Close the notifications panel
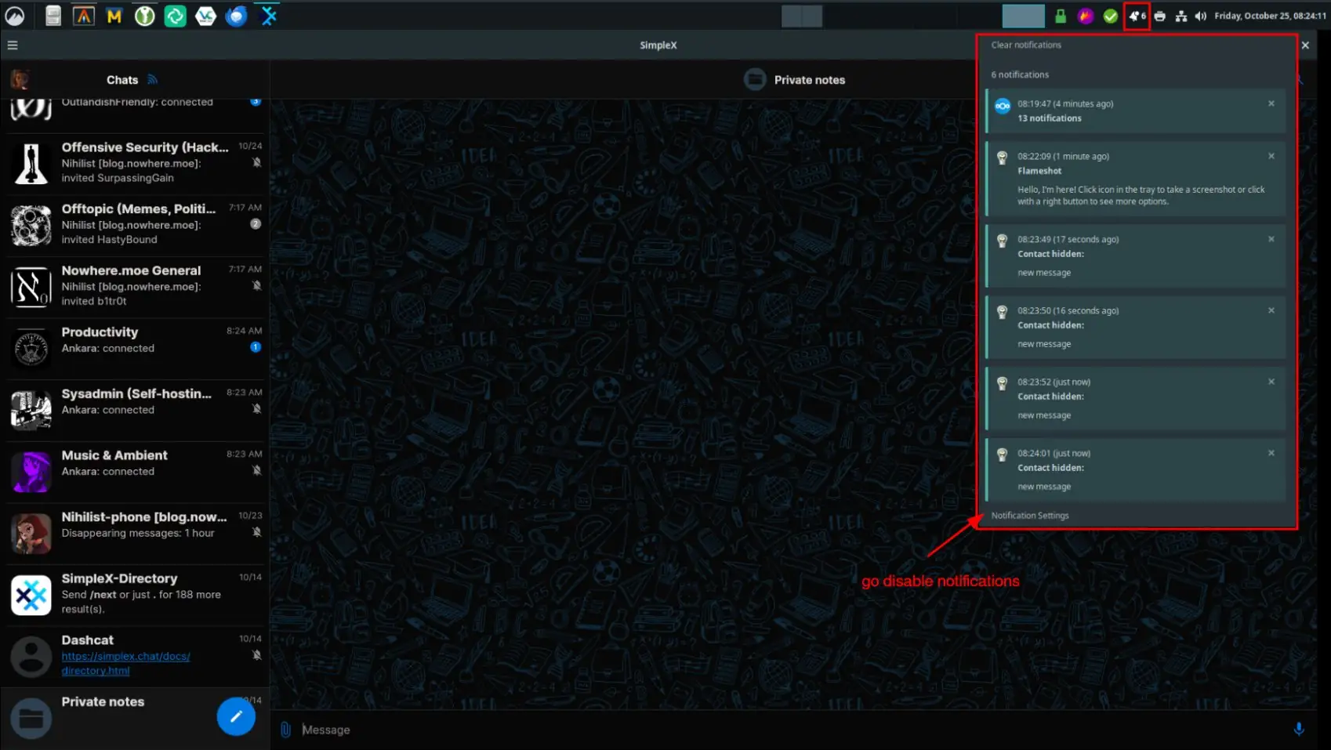 click(x=1305, y=45)
